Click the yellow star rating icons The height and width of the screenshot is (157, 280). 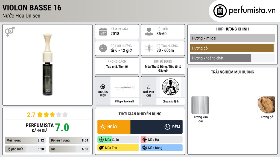pos(52,115)
